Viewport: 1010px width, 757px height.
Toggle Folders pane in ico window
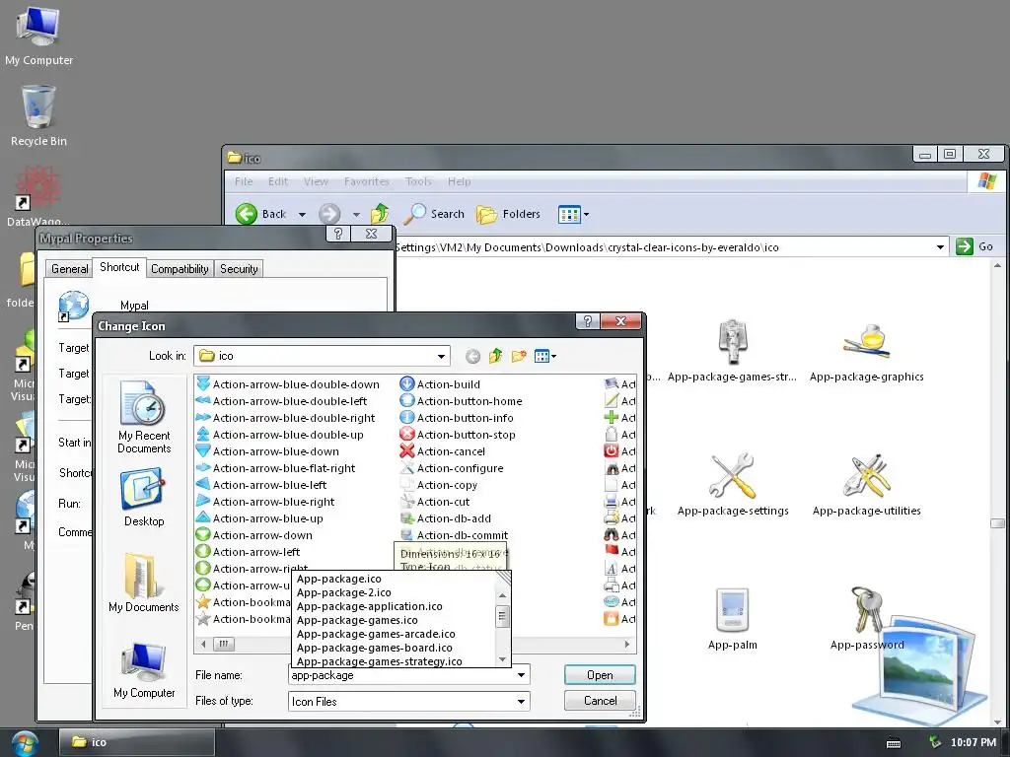click(x=508, y=214)
